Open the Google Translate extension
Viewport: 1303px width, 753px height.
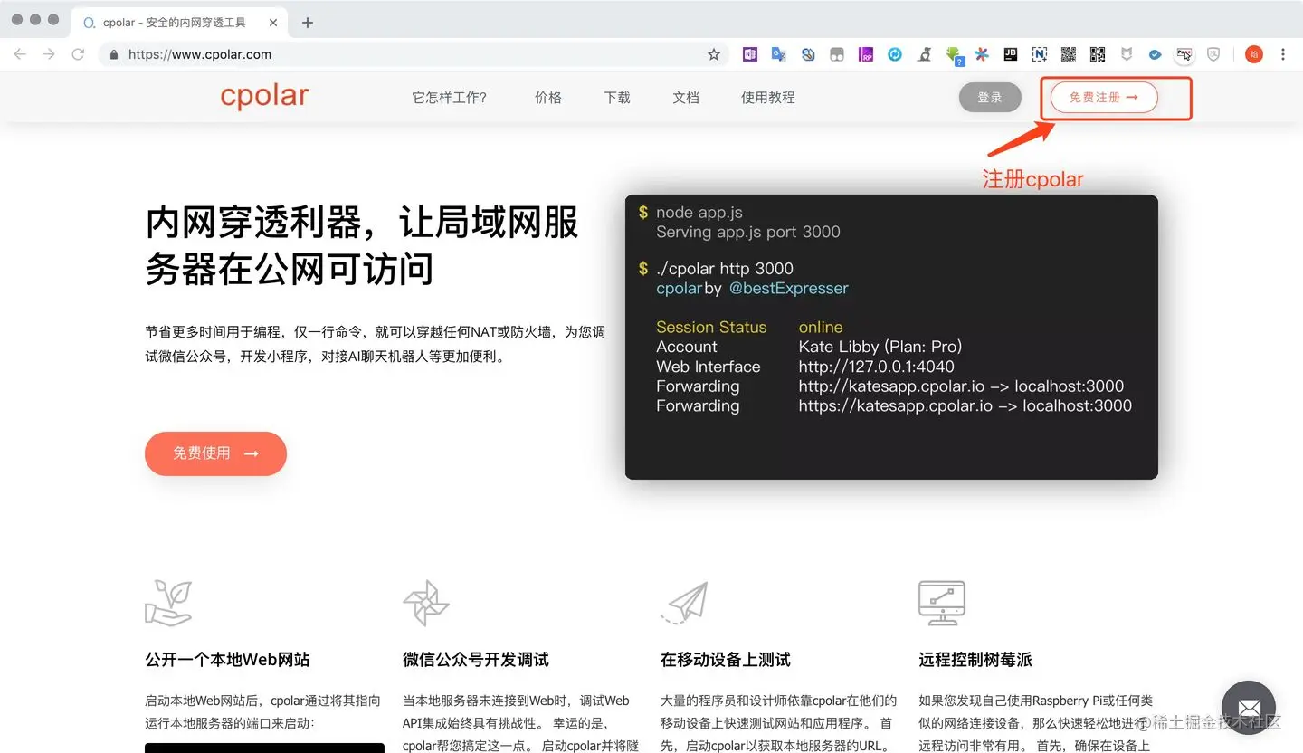[778, 54]
